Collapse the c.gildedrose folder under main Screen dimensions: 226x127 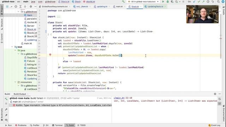pyautogui.click(x=18, y=12)
